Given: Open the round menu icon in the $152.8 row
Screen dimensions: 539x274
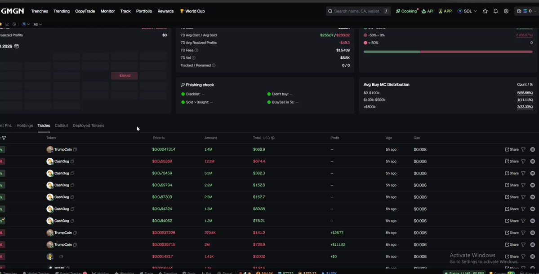Looking at the screenshot, I should tap(532, 185).
